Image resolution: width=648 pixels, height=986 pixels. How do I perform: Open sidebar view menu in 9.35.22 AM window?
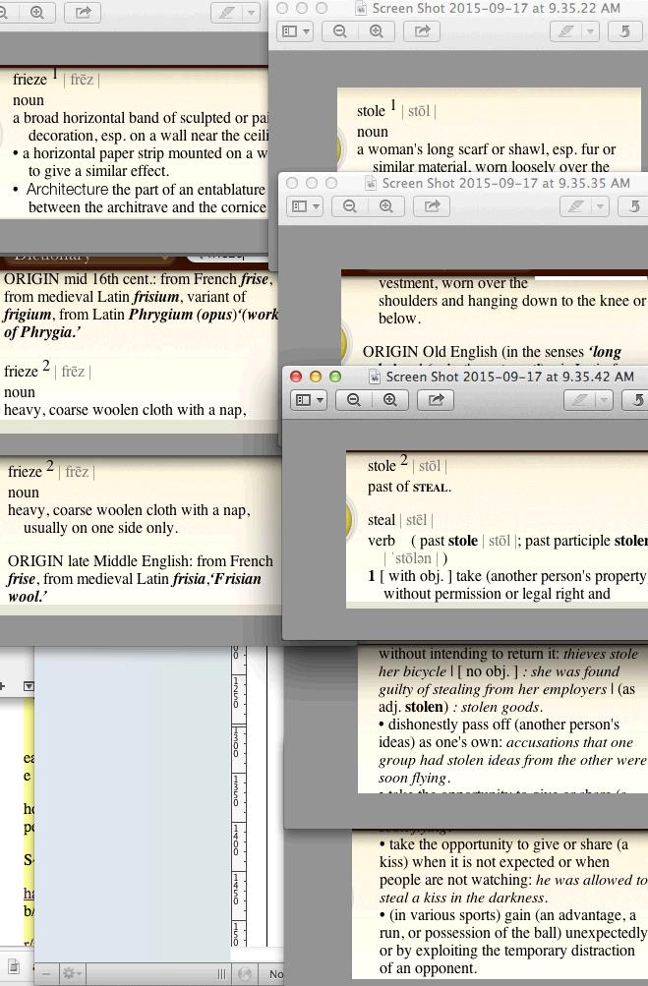296,31
